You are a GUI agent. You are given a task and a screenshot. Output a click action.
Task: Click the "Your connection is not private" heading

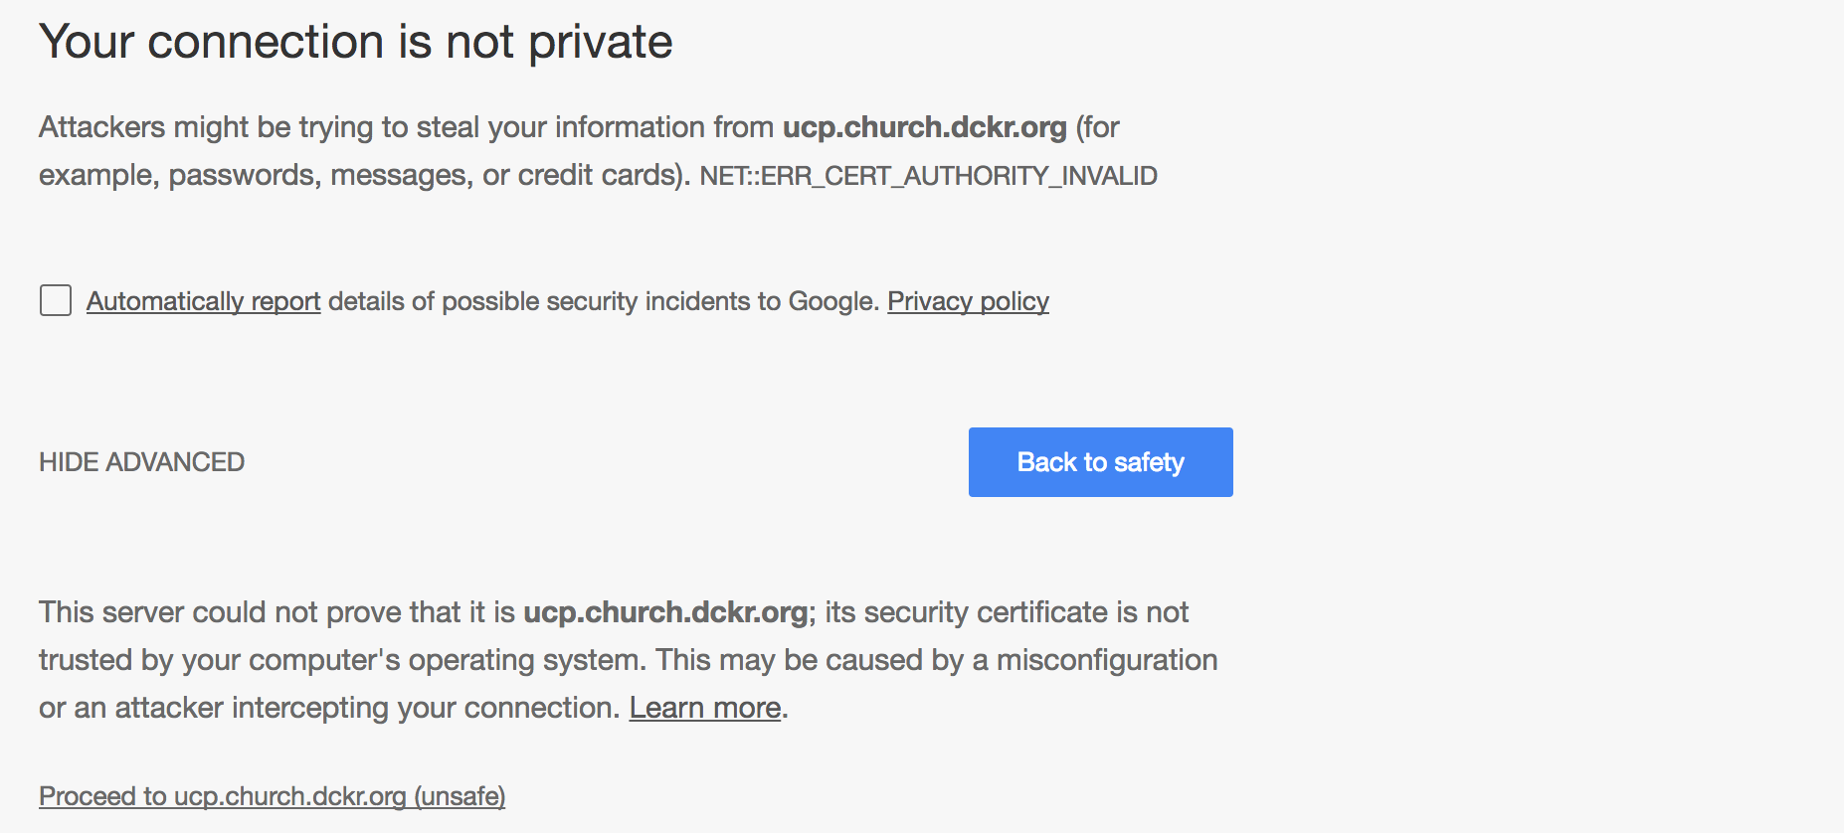[355, 42]
